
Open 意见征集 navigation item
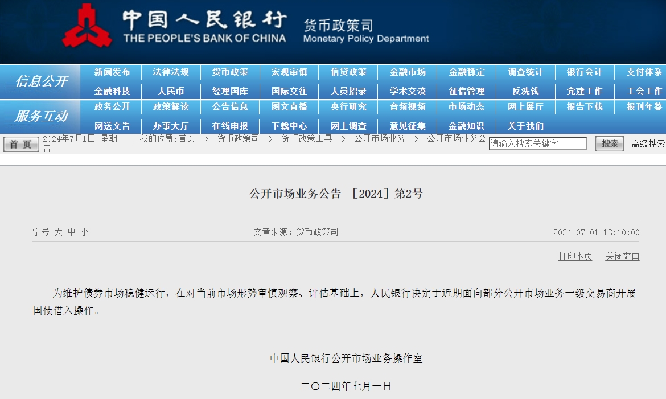tap(408, 126)
